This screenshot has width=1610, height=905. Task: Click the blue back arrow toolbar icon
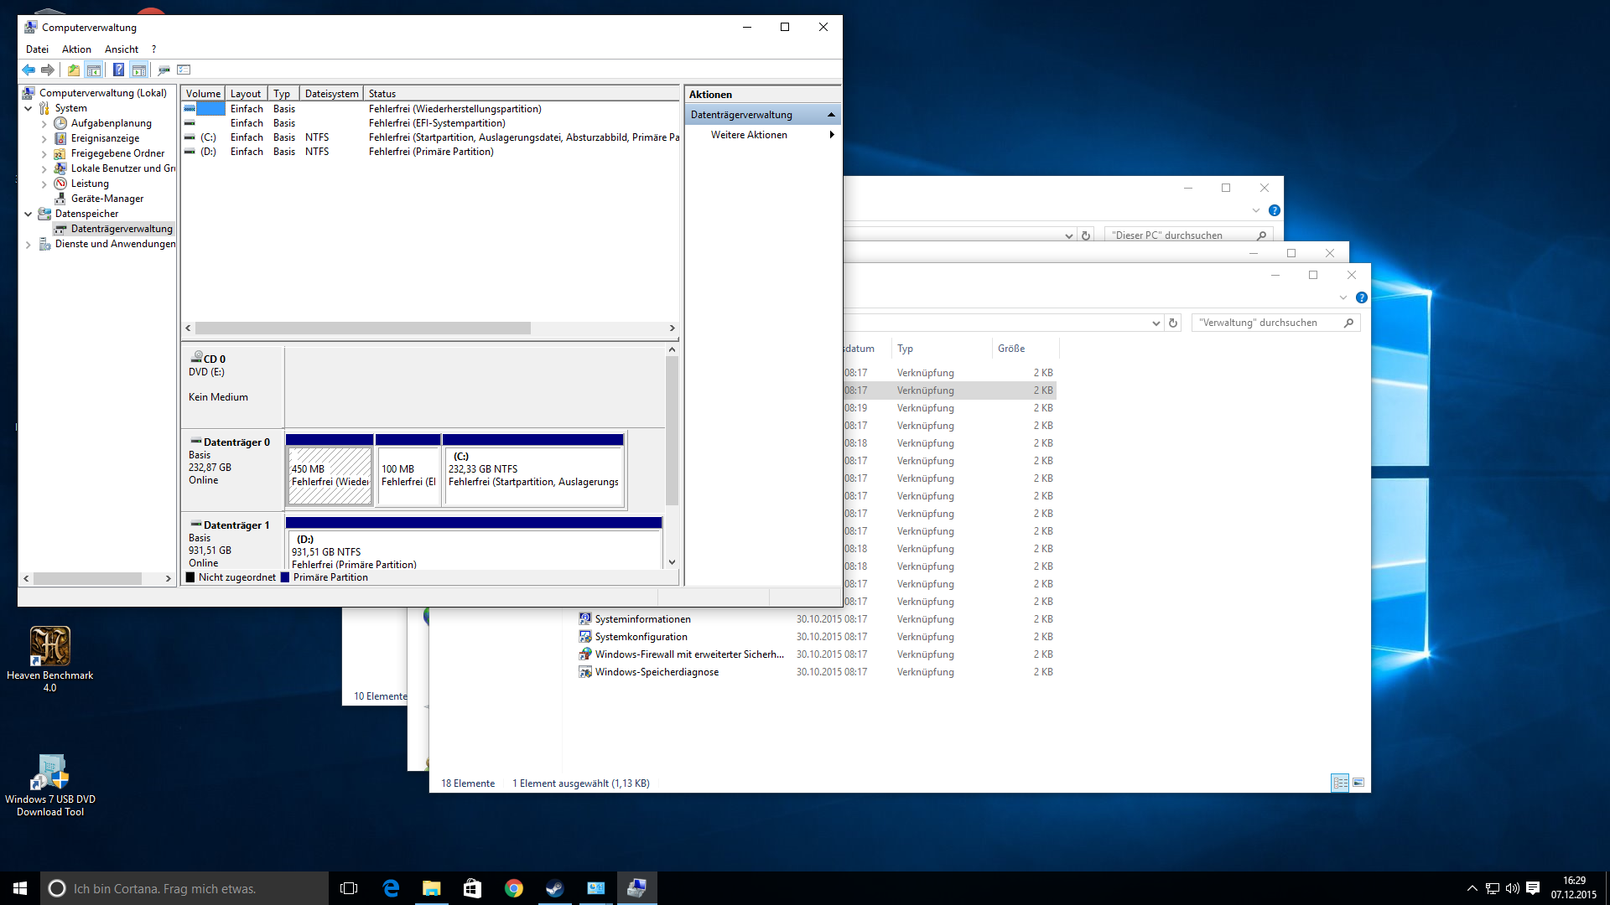tap(29, 70)
